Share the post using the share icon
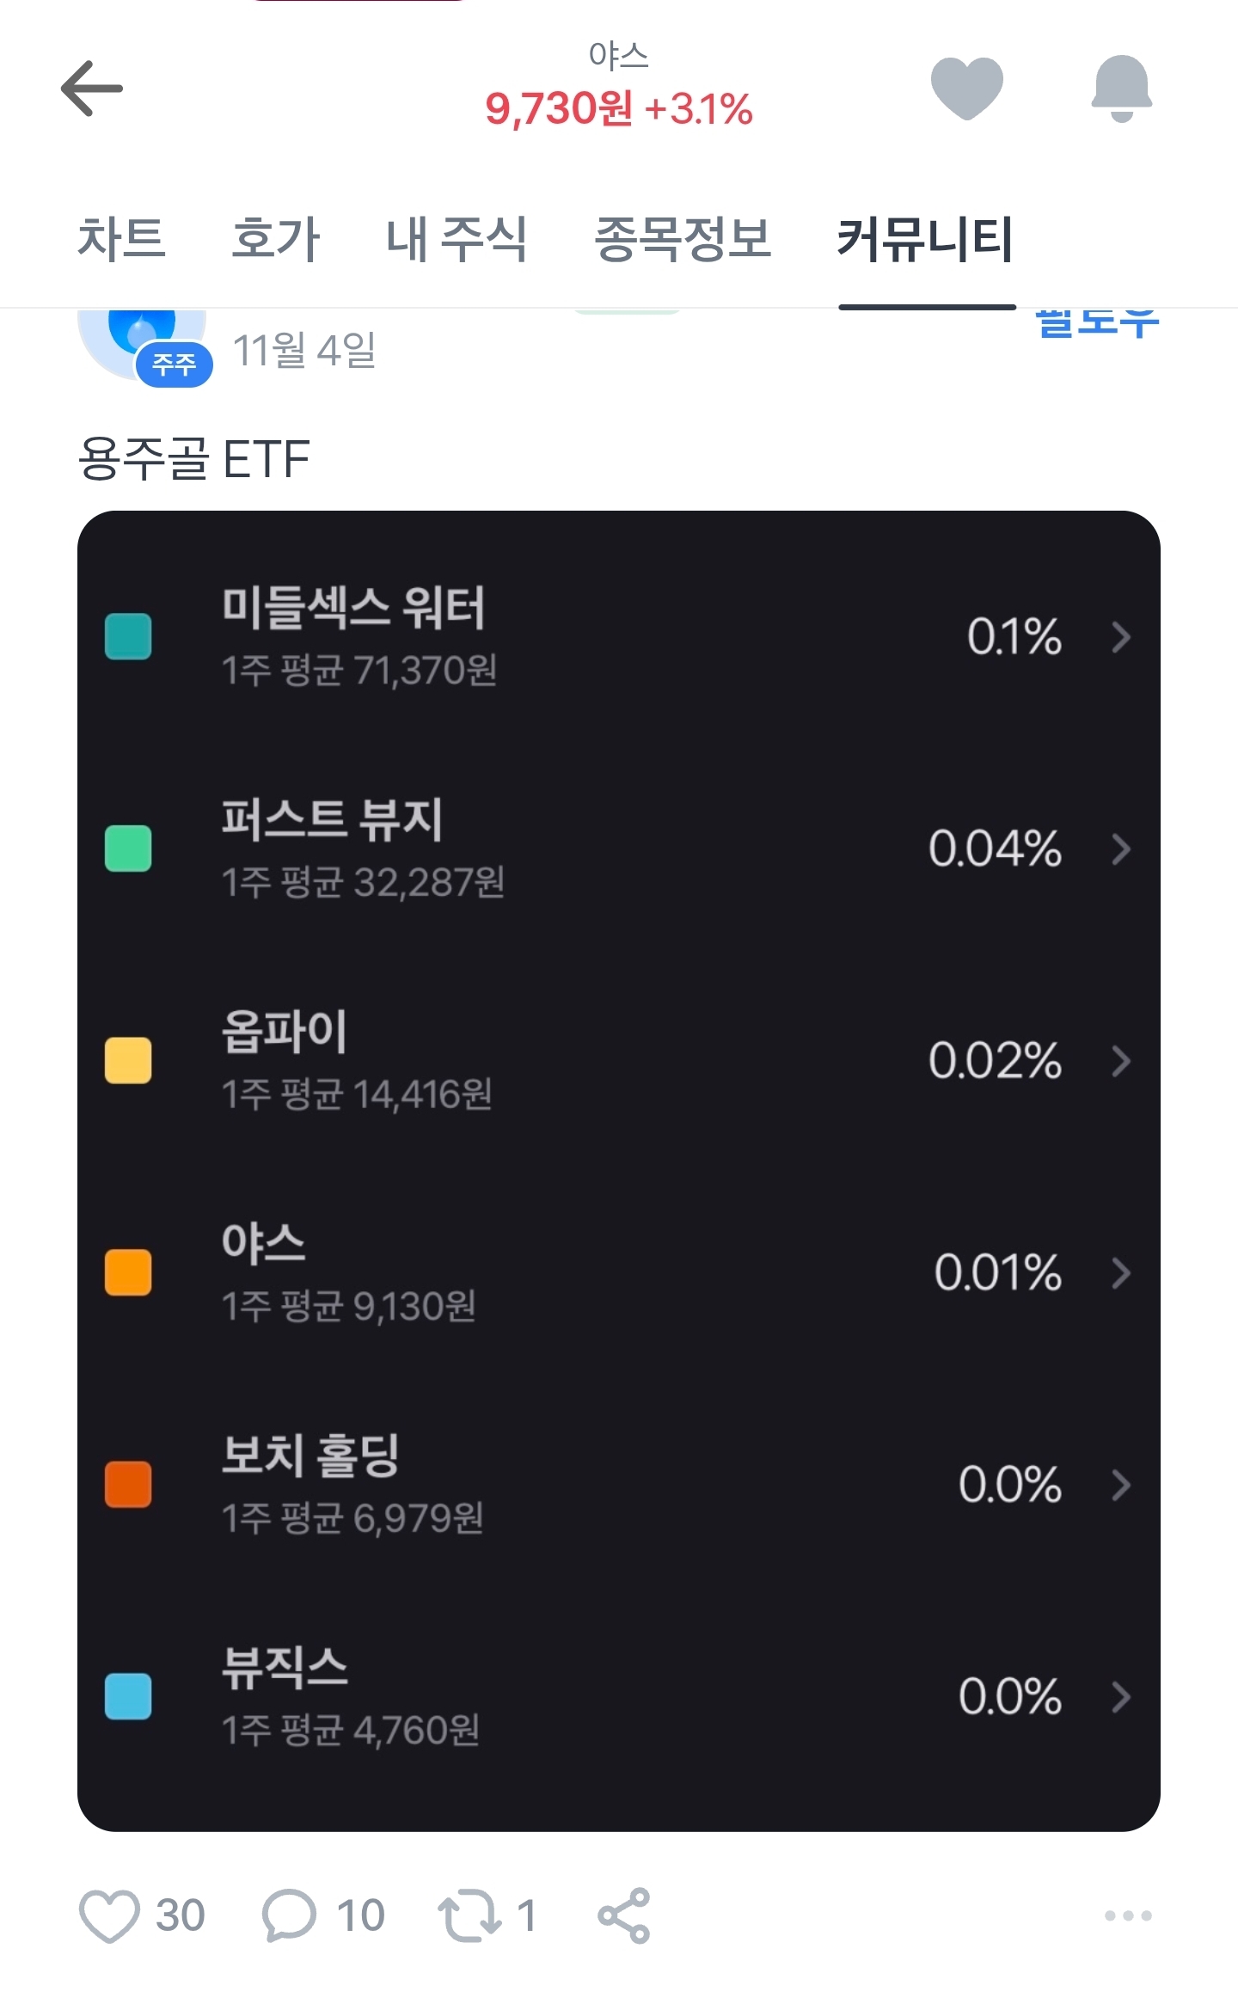This screenshot has height=2016, width=1238. point(624,1915)
